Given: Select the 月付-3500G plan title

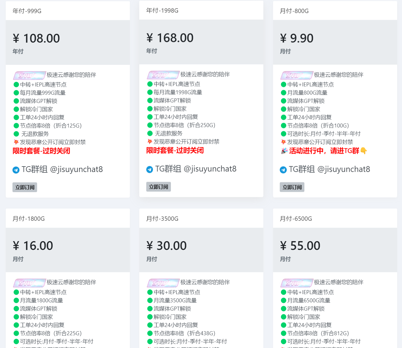Looking at the screenshot, I should 162,219.
